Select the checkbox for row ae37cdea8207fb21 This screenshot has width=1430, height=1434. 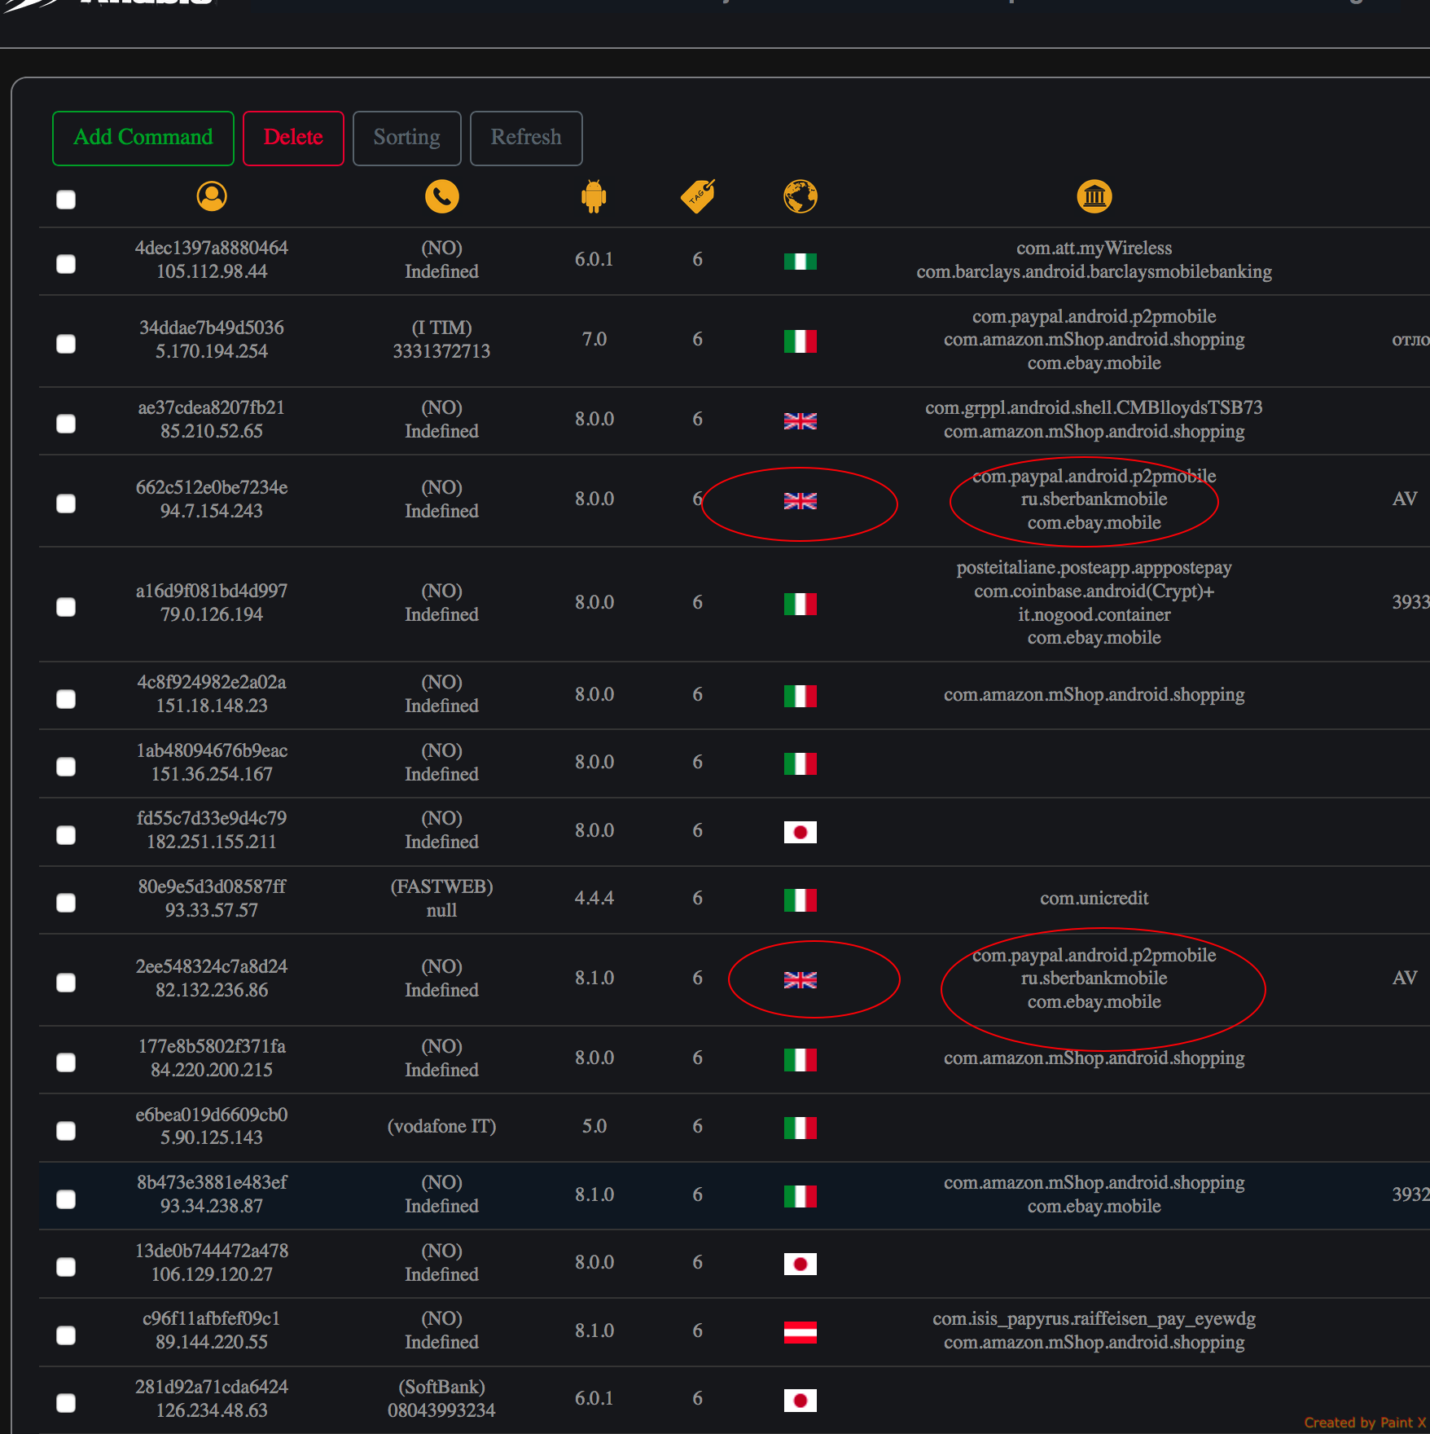coord(66,423)
